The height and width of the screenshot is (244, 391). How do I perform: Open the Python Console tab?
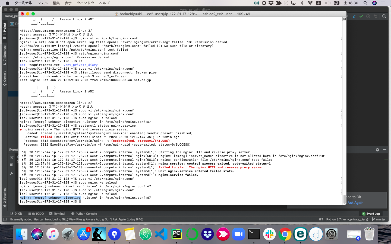click(x=84, y=214)
